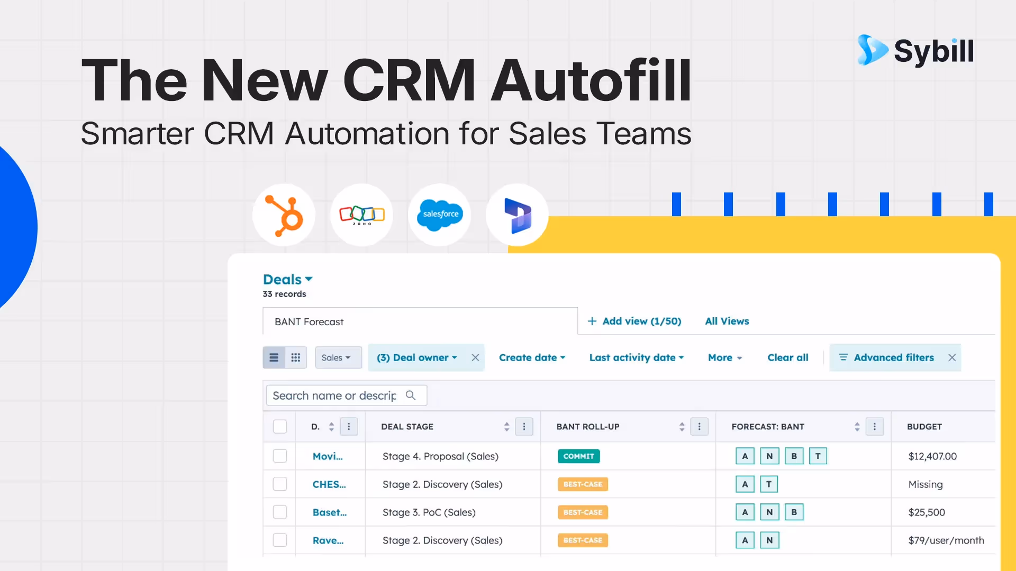
Task: Open Last activity date filter dropdown
Action: coord(637,357)
